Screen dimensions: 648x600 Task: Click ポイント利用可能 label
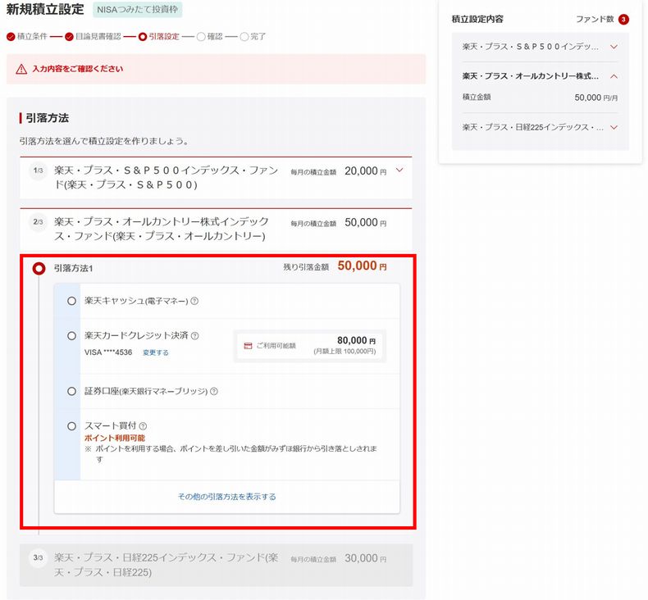[x=115, y=439]
